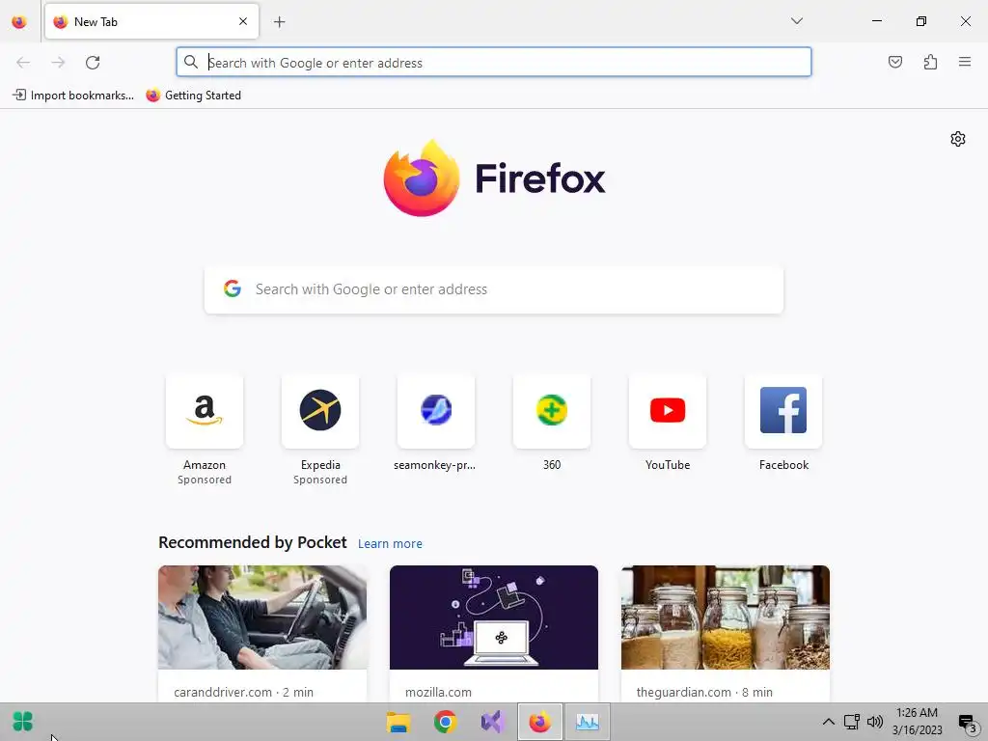Click the address bar magnifier icon
This screenshot has width=988, height=741.
[x=190, y=62]
